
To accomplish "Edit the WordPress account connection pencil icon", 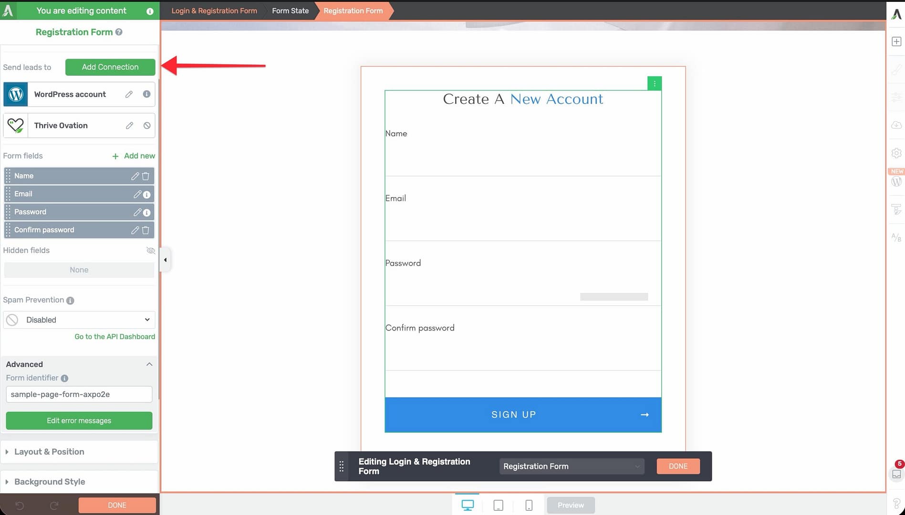I will point(129,94).
